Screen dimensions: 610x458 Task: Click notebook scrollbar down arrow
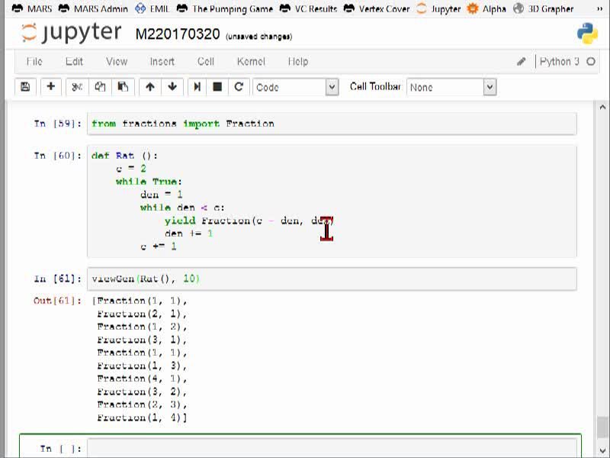(x=602, y=450)
